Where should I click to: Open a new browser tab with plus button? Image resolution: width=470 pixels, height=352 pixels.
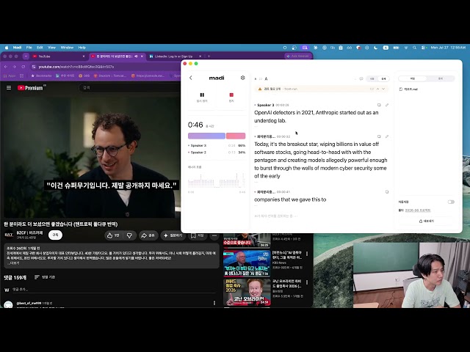209,56
